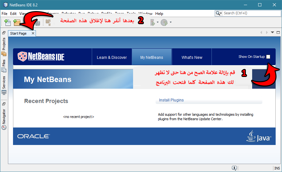Open the File menu

[x=4, y=13]
